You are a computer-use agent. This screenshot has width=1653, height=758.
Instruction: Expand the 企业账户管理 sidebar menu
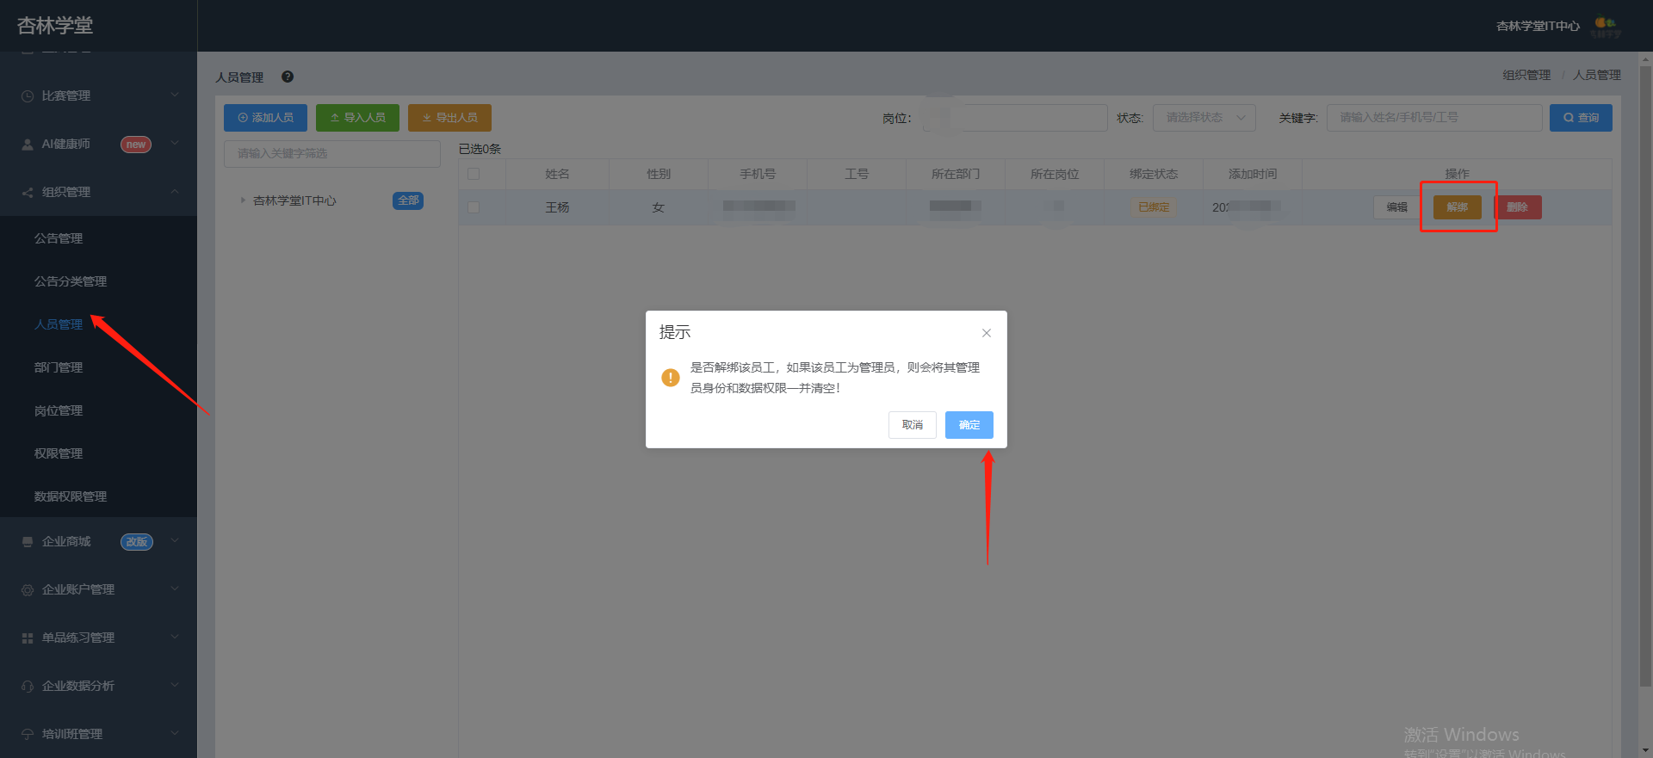[98, 589]
